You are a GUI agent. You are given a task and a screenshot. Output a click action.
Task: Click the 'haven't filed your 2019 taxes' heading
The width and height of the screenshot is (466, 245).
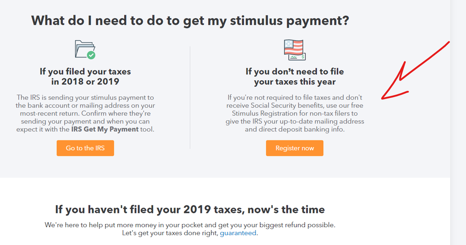tap(190, 210)
